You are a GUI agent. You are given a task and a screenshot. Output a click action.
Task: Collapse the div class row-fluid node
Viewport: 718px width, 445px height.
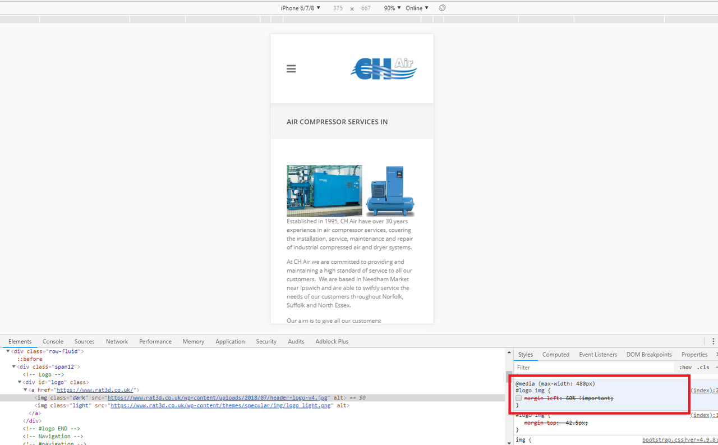[x=8, y=351]
